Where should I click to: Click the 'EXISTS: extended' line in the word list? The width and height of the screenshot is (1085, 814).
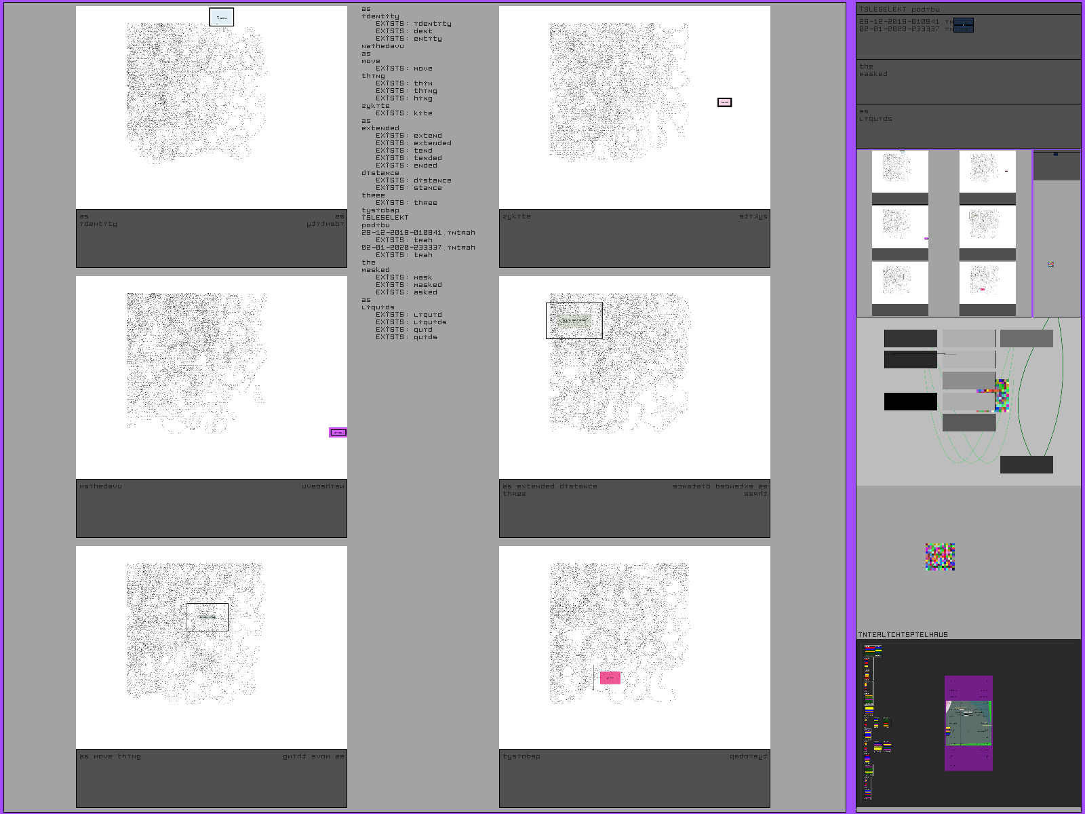pyautogui.click(x=413, y=143)
